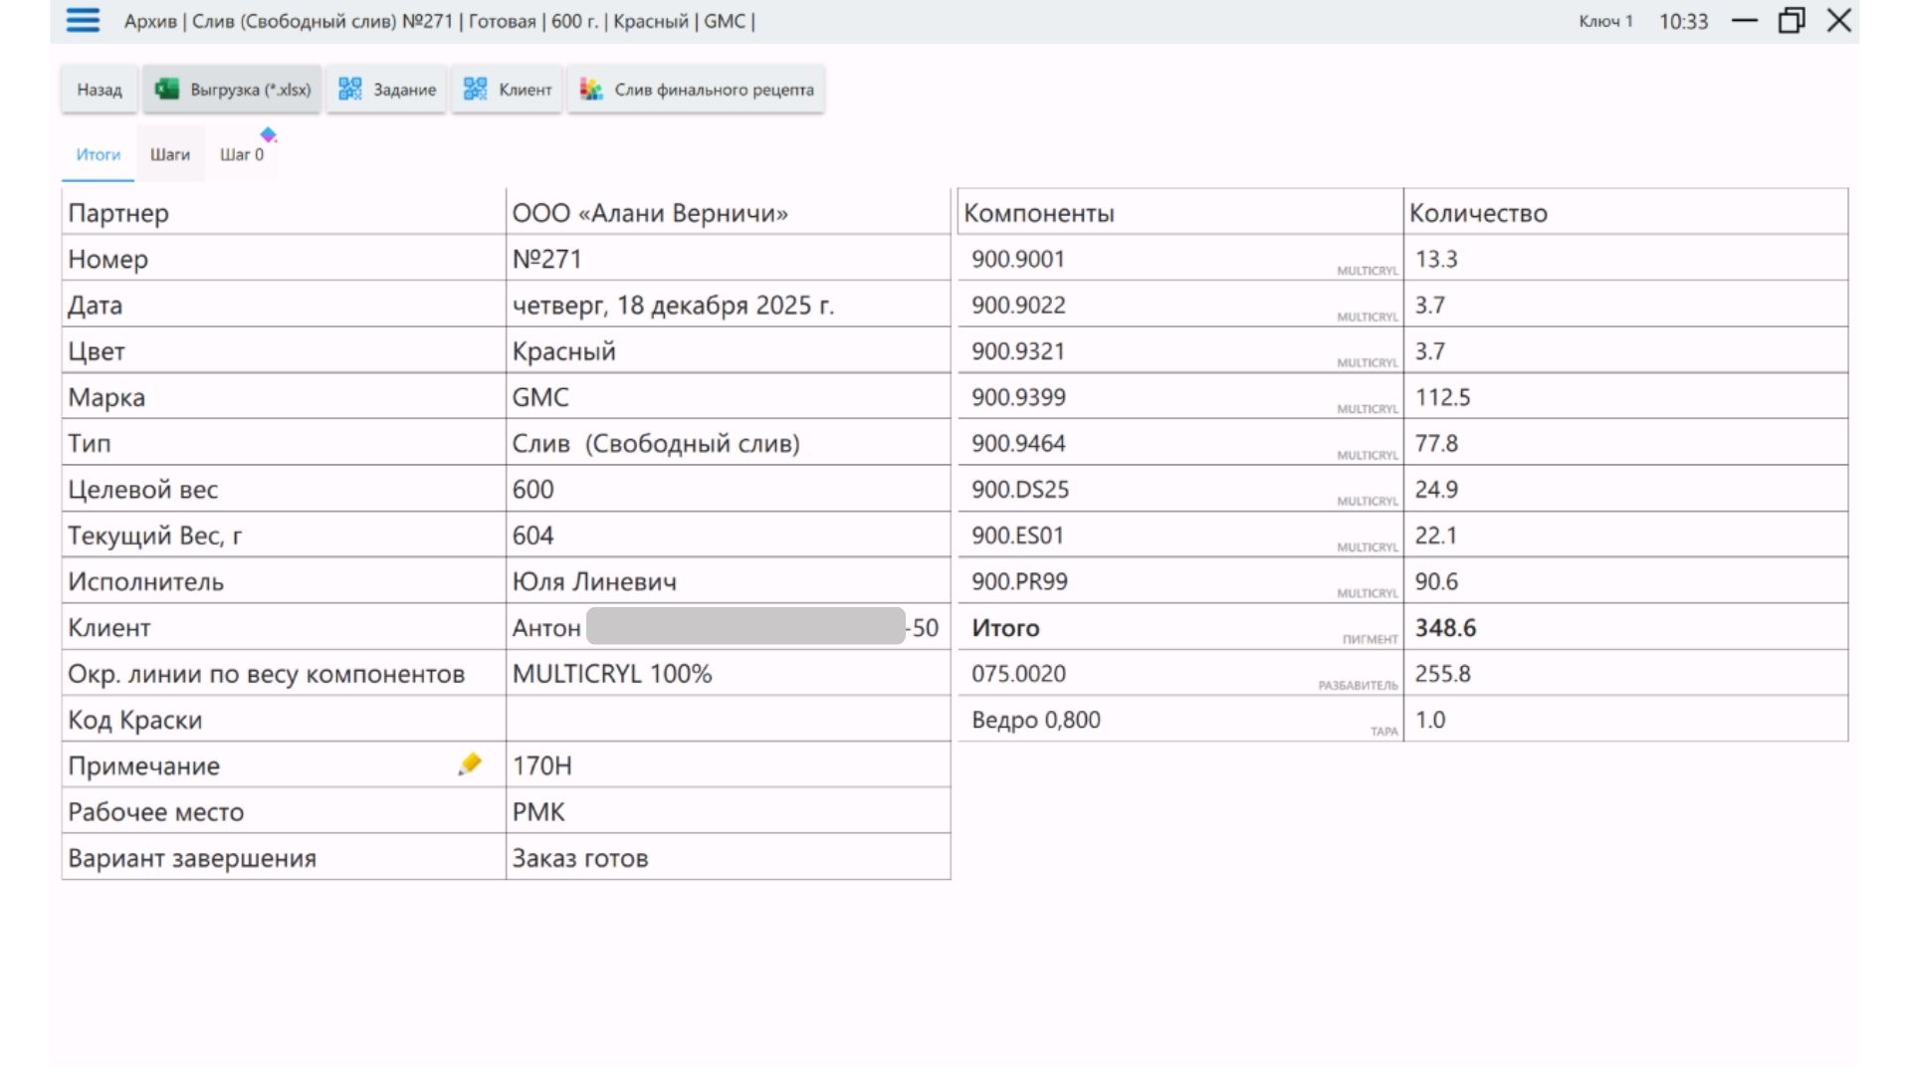Click the Задание QR code icon
The height and width of the screenshot is (1075, 1911).
click(349, 90)
